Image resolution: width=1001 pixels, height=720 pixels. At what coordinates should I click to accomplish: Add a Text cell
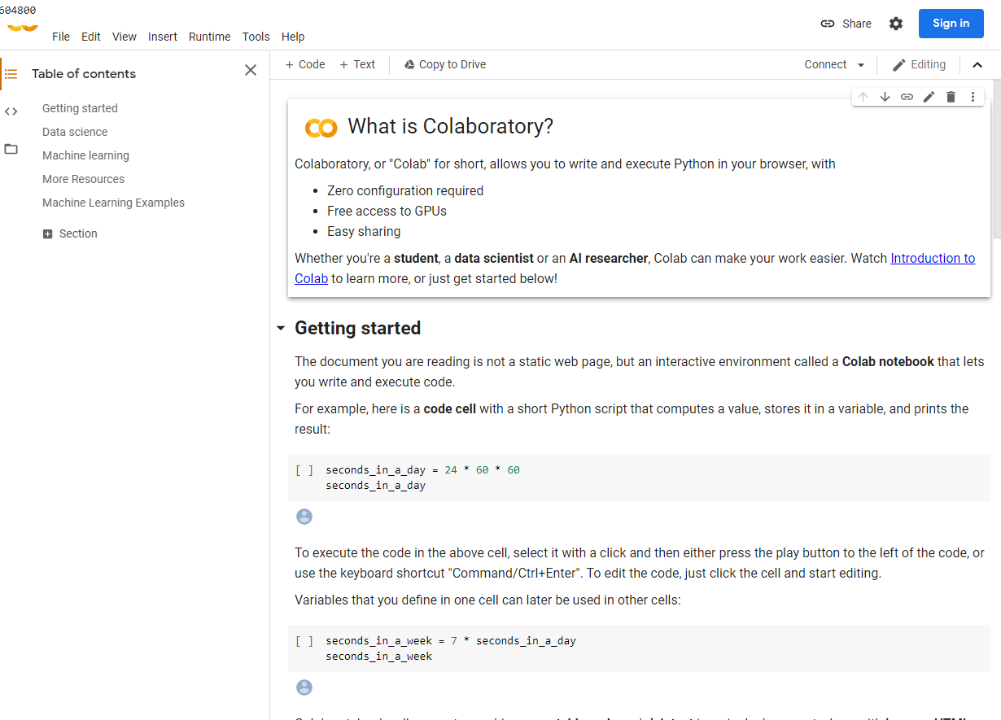[357, 64]
